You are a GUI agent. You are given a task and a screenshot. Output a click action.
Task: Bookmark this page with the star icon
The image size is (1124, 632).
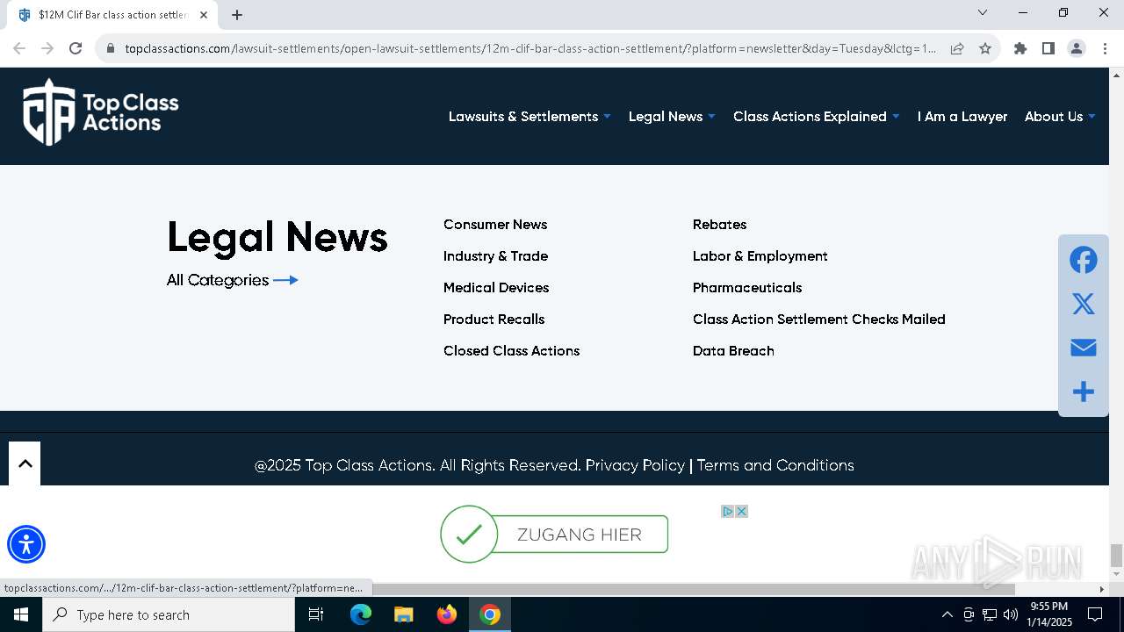[x=985, y=48]
